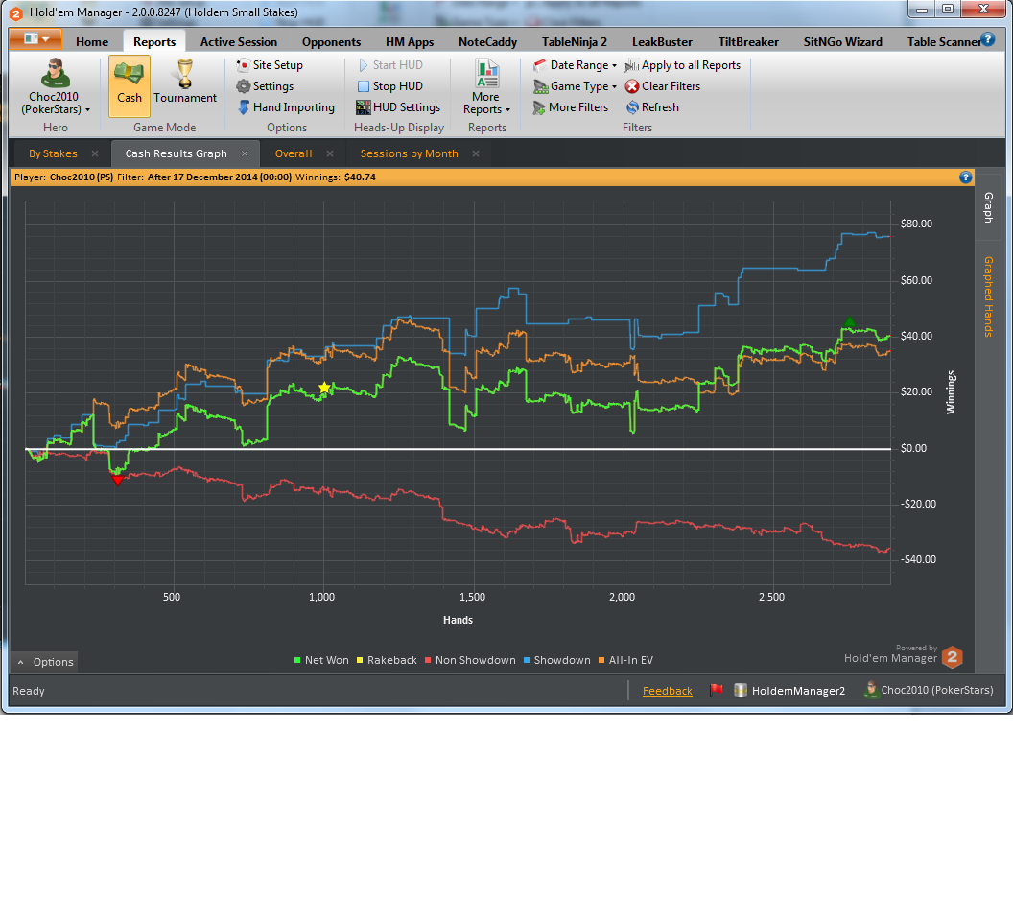
Task: Open the Choc2010 (PokerStars) hero selector
Action: click(55, 86)
